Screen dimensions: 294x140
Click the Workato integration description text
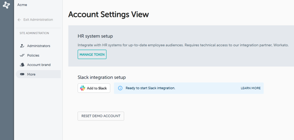pyautogui.click(x=183, y=45)
